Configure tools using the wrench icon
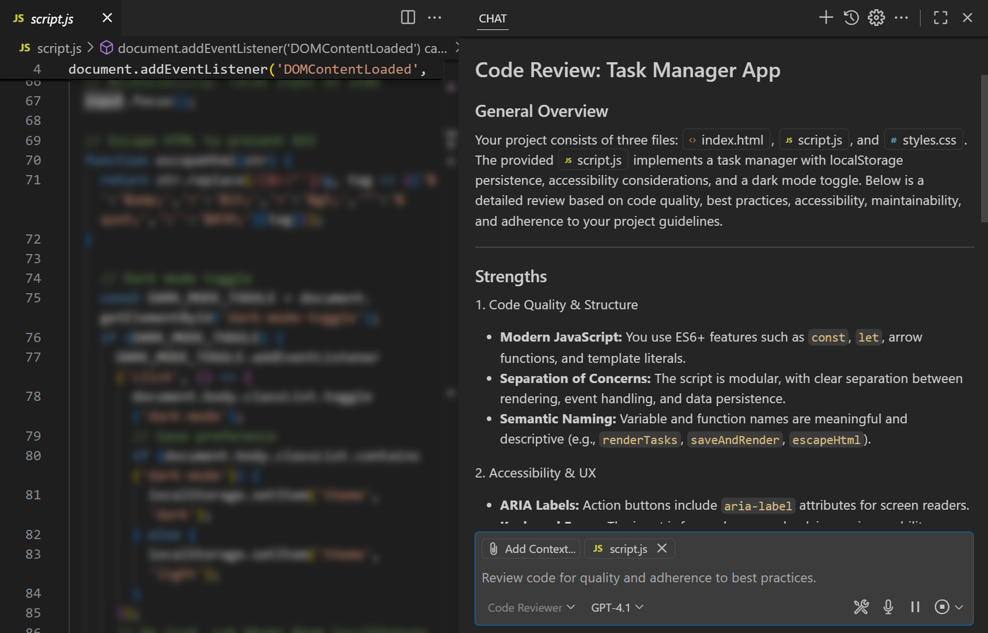Screen dimensions: 988x633 (861, 607)
